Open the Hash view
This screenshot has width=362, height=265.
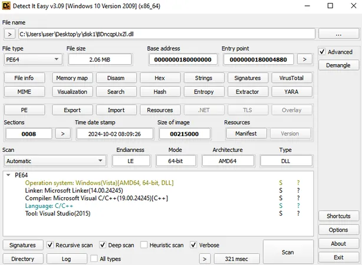tap(160, 91)
